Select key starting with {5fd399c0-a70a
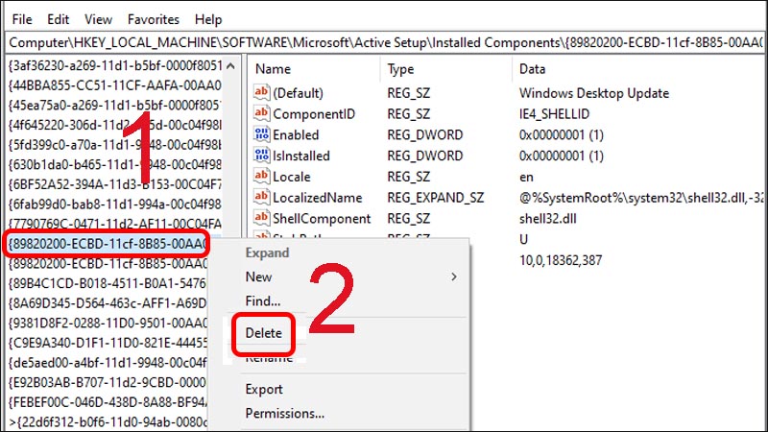768x432 pixels. (114, 145)
